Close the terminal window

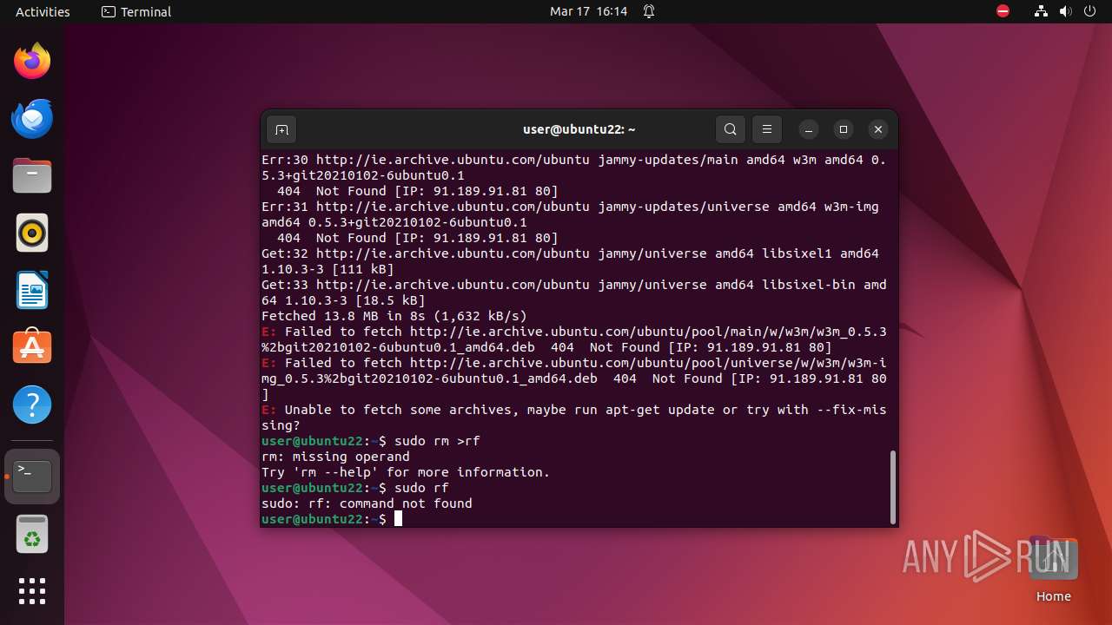[x=878, y=129]
